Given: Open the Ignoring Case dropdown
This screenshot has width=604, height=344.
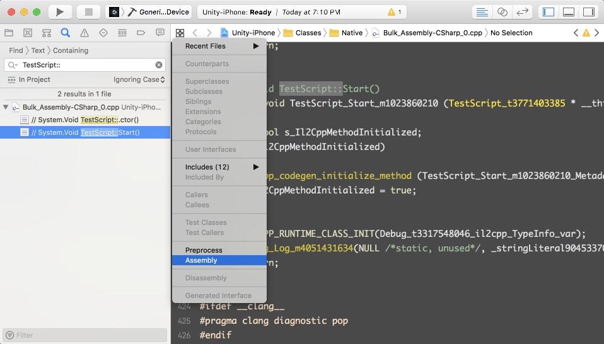Looking at the screenshot, I should pos(139,79).
